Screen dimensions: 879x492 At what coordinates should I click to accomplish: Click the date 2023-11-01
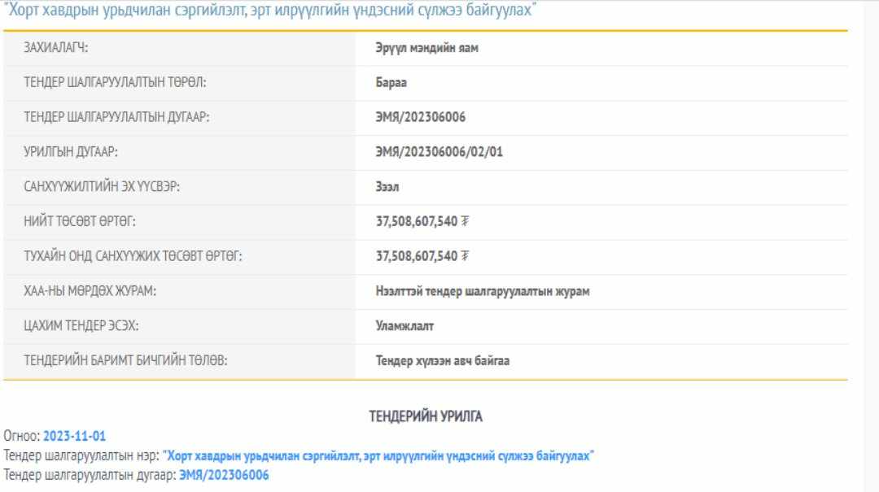point(74,436)
